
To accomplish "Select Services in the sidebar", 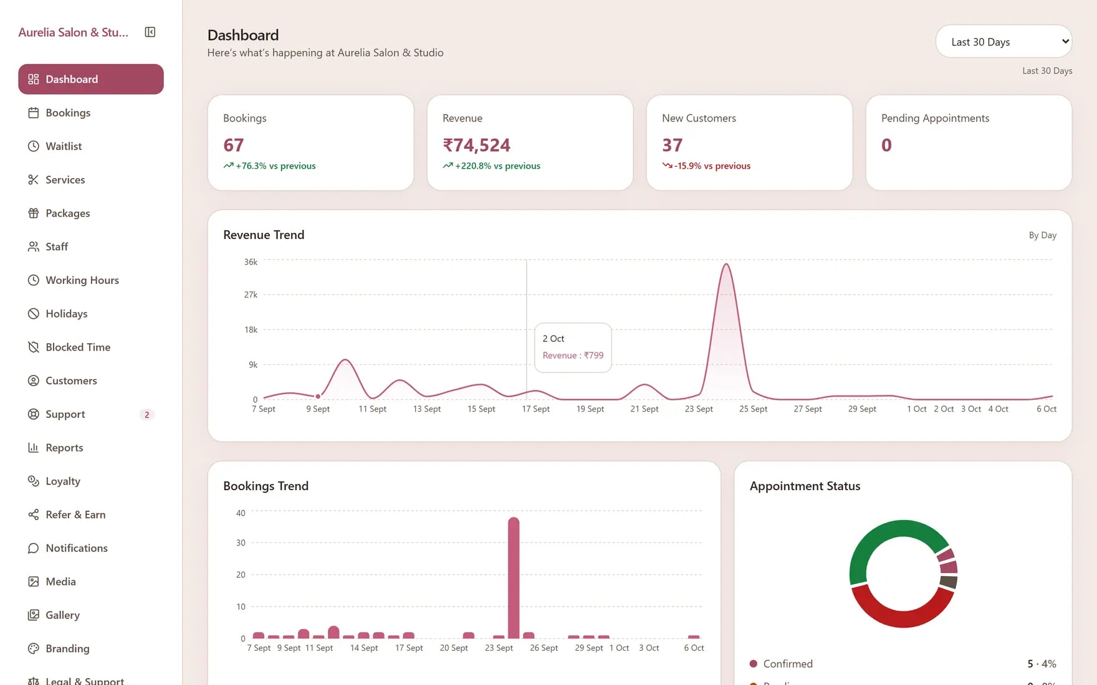I will (x=91, y=180).
